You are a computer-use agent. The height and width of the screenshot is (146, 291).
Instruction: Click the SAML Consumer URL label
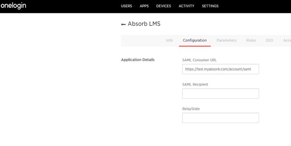(199, 60)
